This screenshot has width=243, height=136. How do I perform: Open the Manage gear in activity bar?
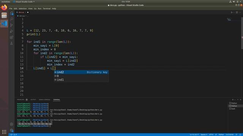pyautogui.click(x=12, y=130)
